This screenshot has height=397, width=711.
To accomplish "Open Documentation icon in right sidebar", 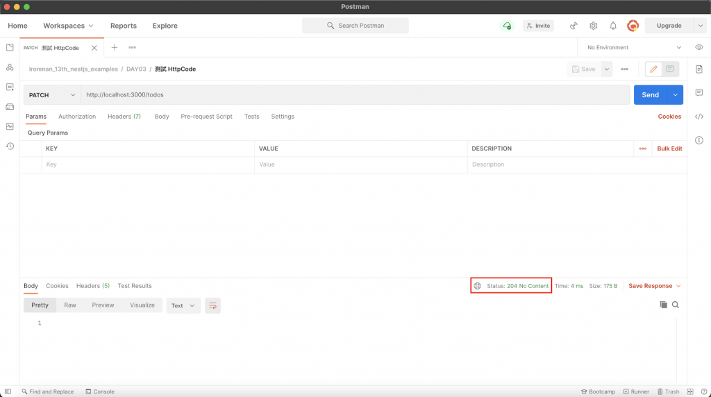I will (699, 69).
